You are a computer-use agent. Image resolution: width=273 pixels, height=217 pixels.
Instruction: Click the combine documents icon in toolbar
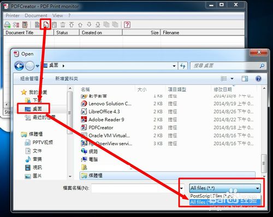pos(106,25)
